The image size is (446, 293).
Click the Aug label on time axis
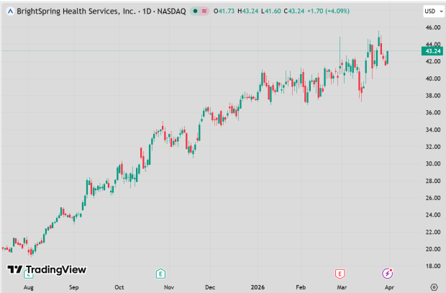[28, 287]
